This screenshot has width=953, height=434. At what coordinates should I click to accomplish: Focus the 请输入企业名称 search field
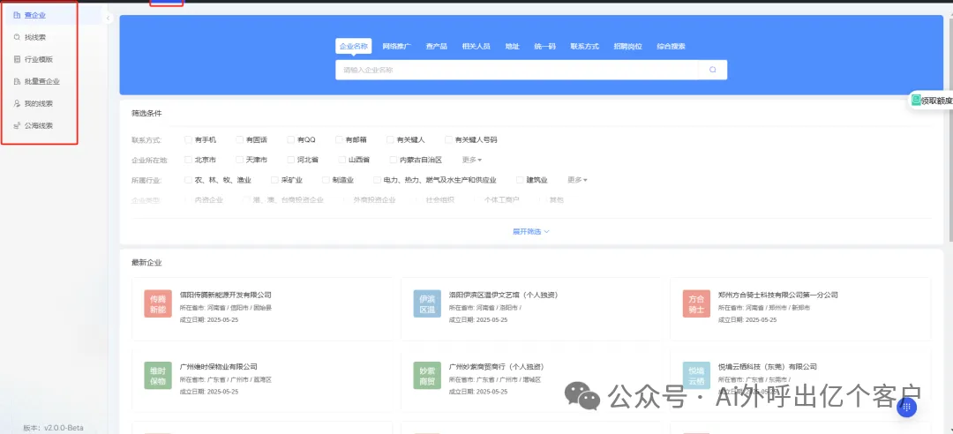point(516,70)
